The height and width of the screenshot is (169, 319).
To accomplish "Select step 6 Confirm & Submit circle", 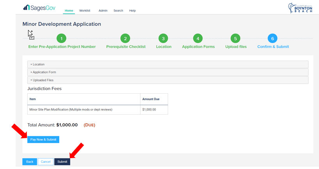I will [x=273, y=38].
